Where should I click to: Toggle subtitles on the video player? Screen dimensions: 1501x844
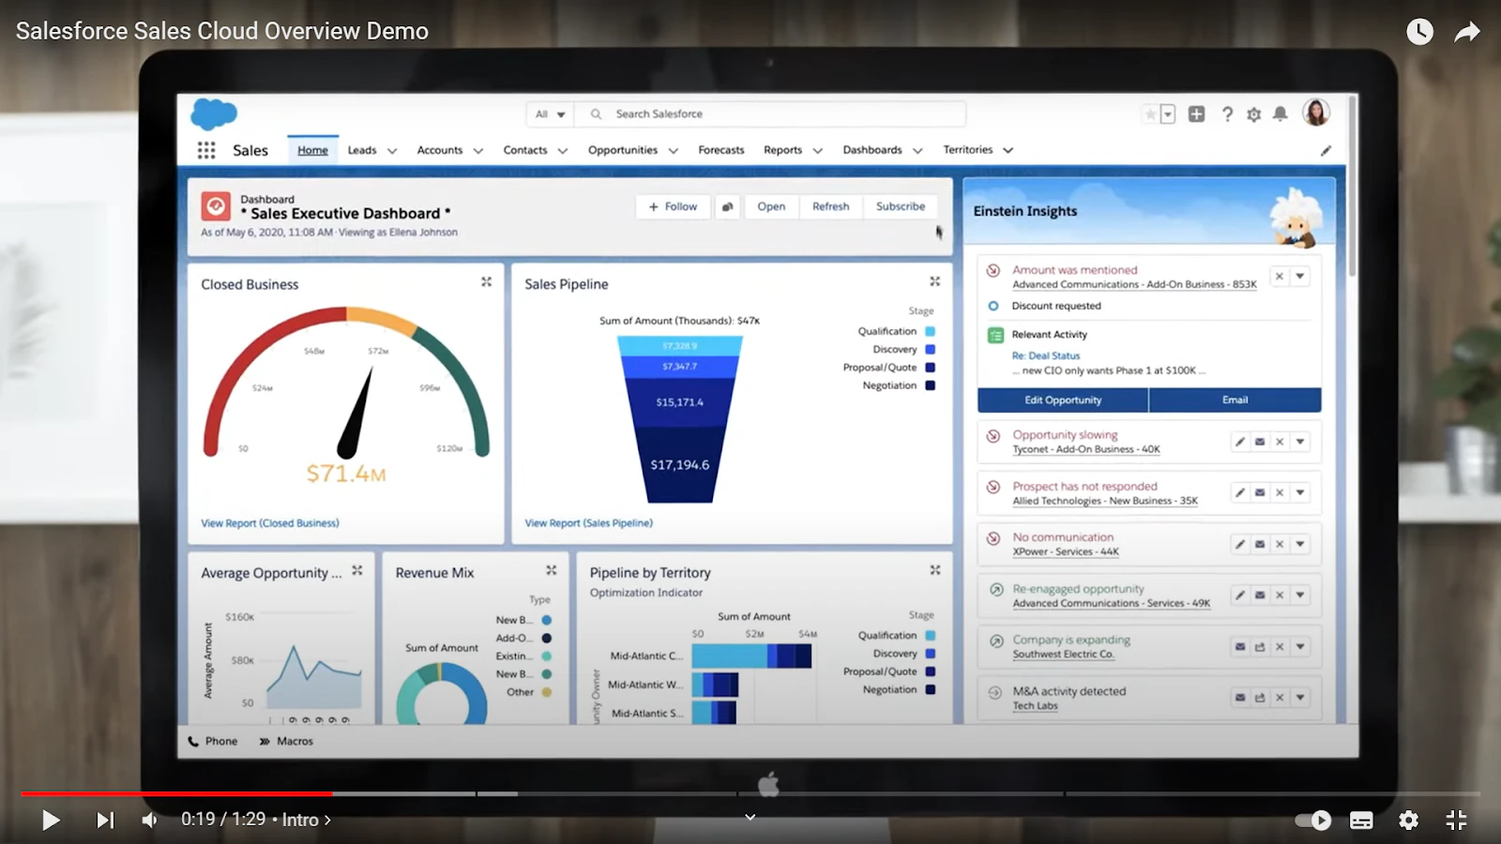pos(1361,821)
